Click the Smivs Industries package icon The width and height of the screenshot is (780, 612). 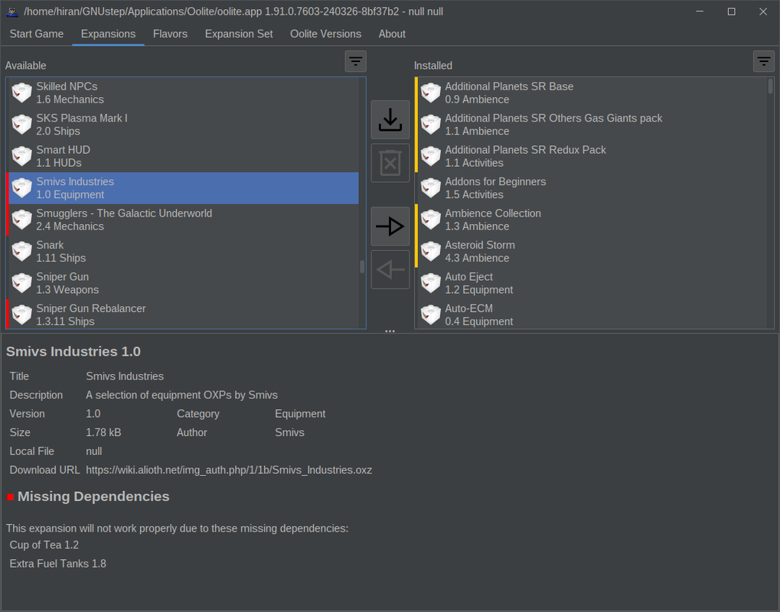point(22,188)
